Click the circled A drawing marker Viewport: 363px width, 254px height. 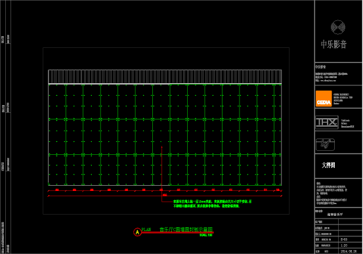137,232
